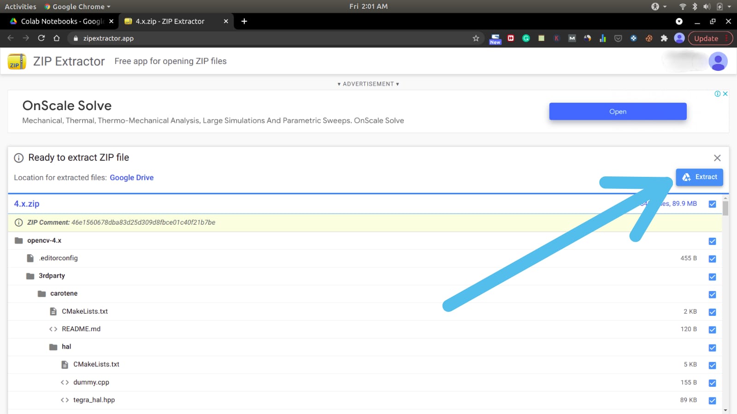Click the ADVERTISEMENT label toggle

[368, 84]
